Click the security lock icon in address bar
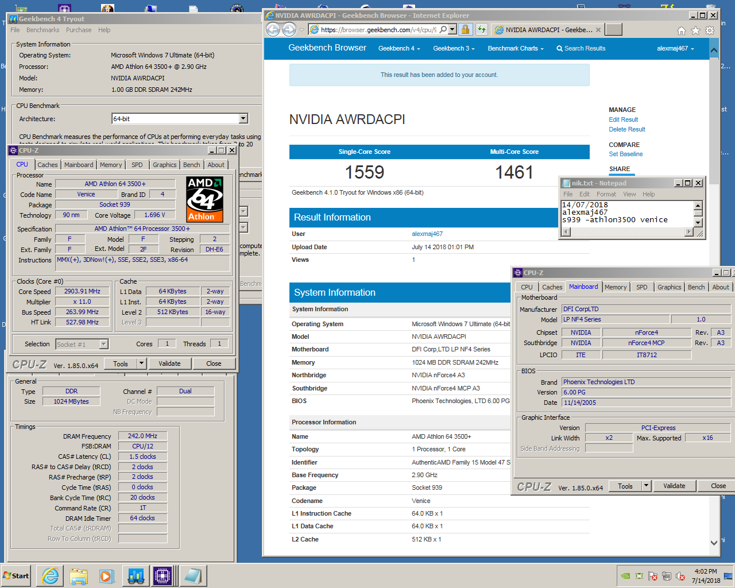 [x=466, y=29]
